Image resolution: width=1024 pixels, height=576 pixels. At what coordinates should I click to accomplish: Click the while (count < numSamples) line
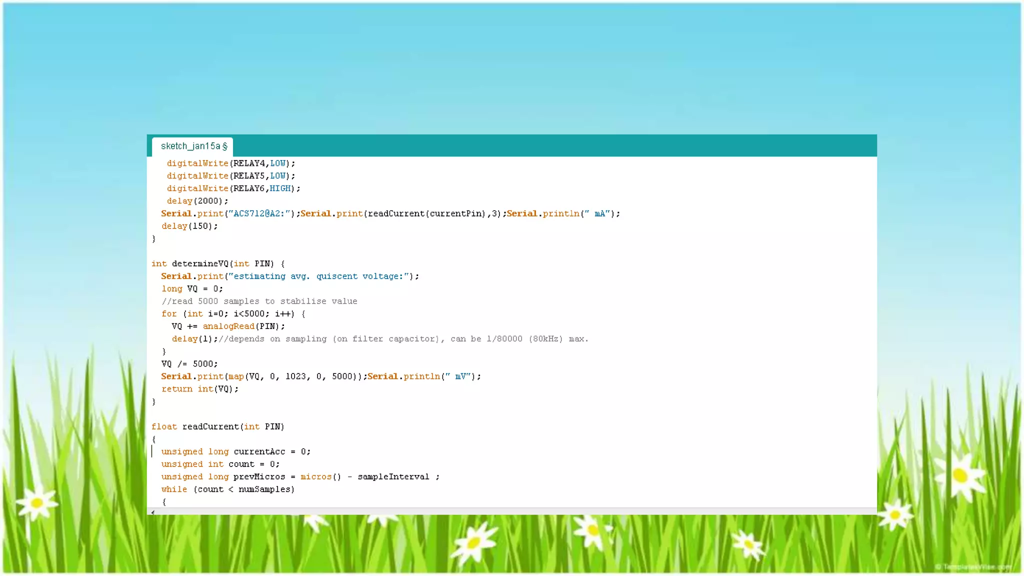click(227, 489)
